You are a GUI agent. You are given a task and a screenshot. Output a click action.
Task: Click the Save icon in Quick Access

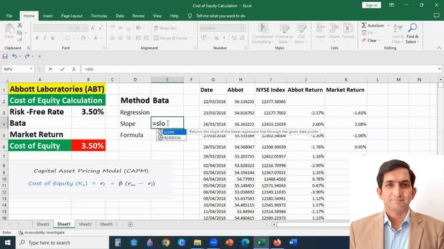(x=5, y=57)
